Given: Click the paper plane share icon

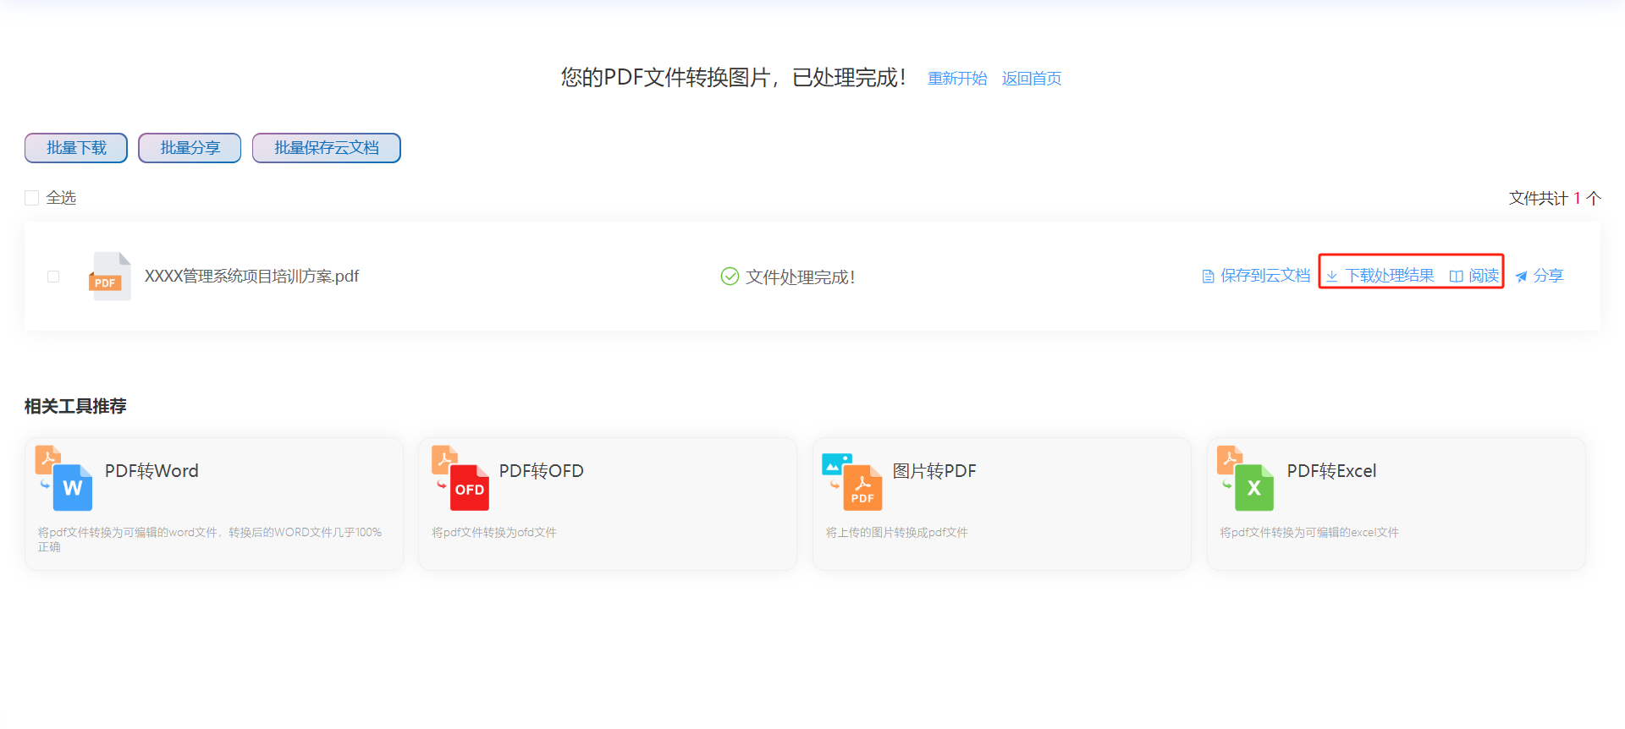Looking at the screenshot, I should coord(1521,277).
